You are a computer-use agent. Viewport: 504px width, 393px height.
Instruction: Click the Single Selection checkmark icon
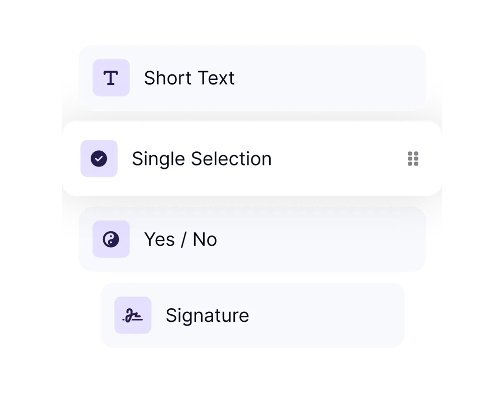pyautogui.click(x=99, y=158)
